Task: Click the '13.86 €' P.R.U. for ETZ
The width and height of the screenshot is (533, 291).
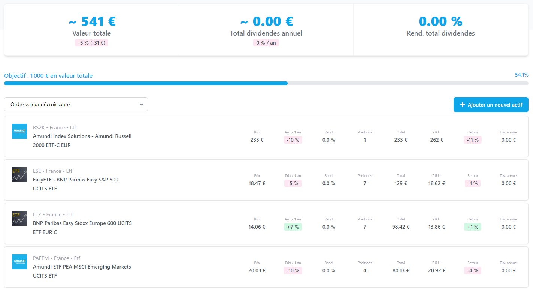Action: point(437,227)
